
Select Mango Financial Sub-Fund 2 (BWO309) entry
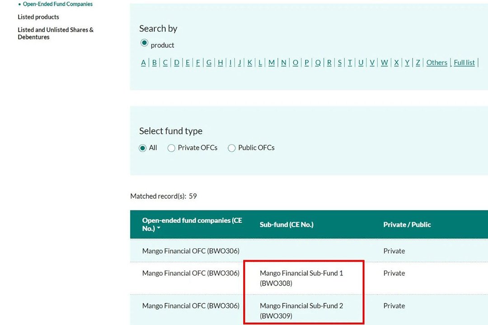coord(301,311)
